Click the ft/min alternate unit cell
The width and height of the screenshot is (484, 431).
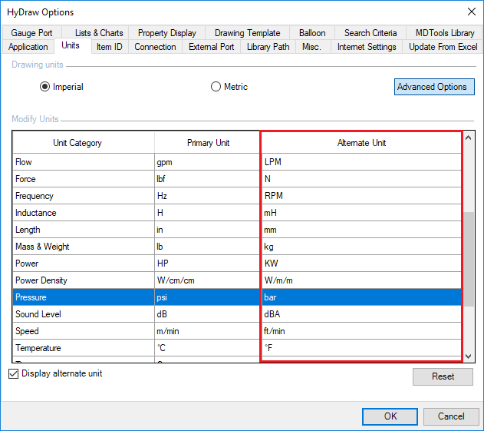point(361,331)
